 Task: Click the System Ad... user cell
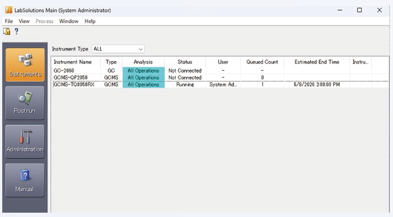coord(223,84)
